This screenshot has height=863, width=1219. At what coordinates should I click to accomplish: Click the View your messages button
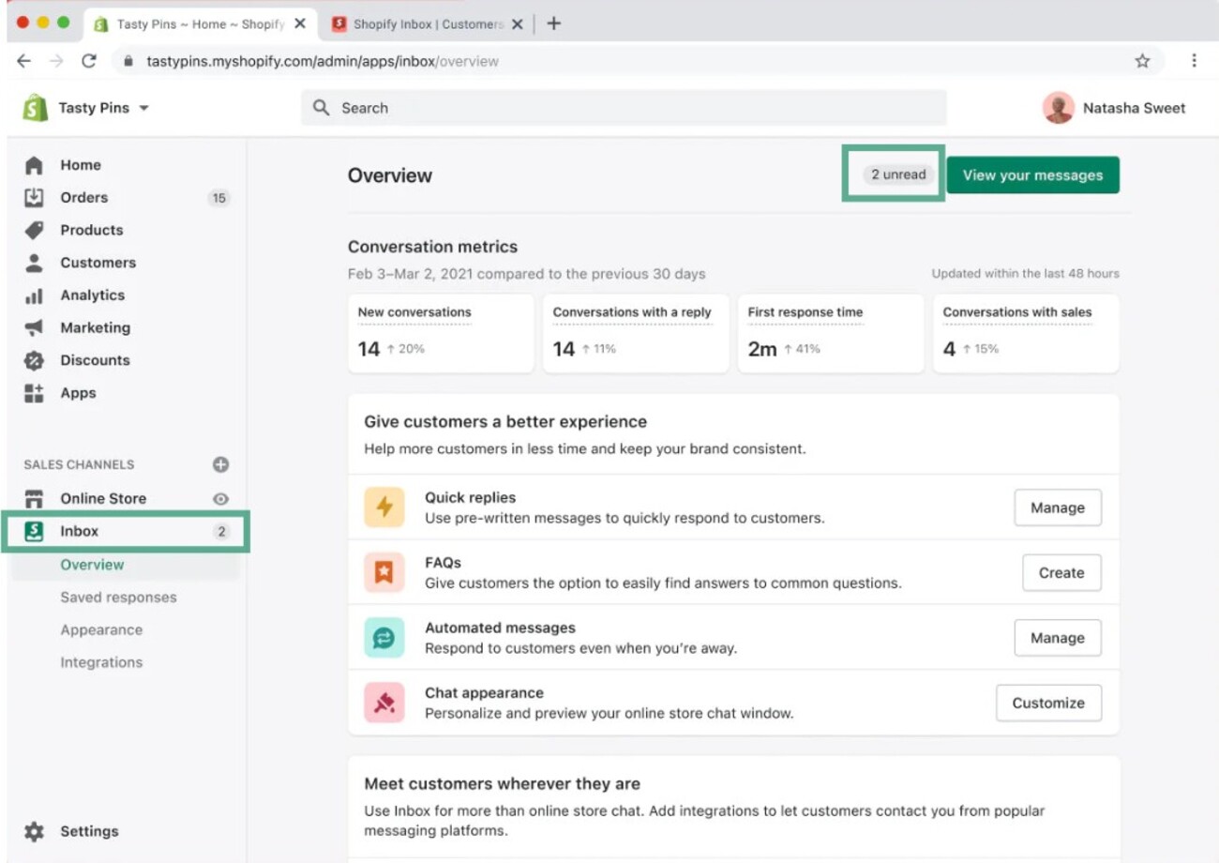tap(1031, 174)
